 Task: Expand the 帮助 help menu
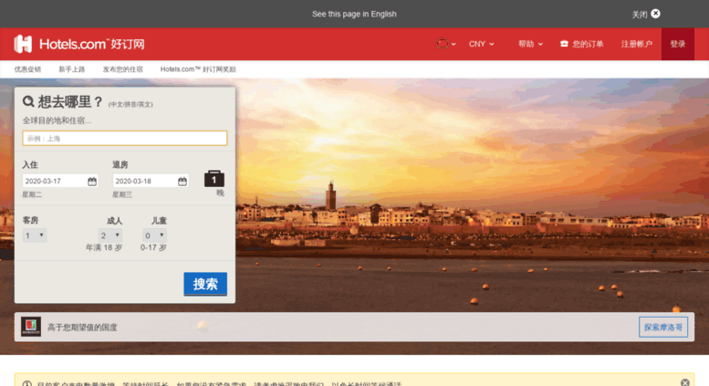[530, 44]
